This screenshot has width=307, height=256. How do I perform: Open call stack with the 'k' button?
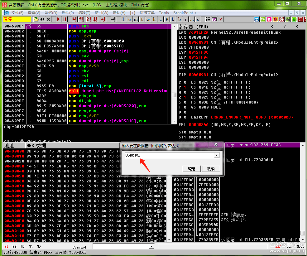[173, 19]
